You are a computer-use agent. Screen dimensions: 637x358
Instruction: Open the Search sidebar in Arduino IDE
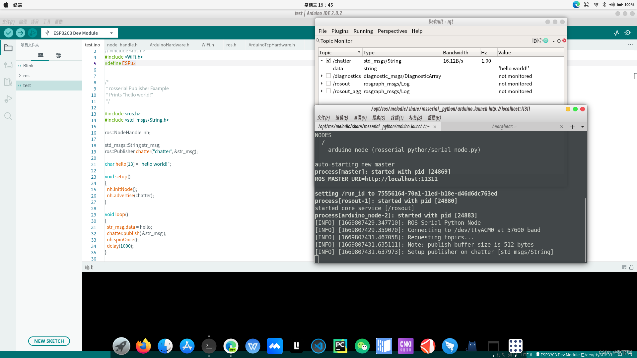[8, 116]
